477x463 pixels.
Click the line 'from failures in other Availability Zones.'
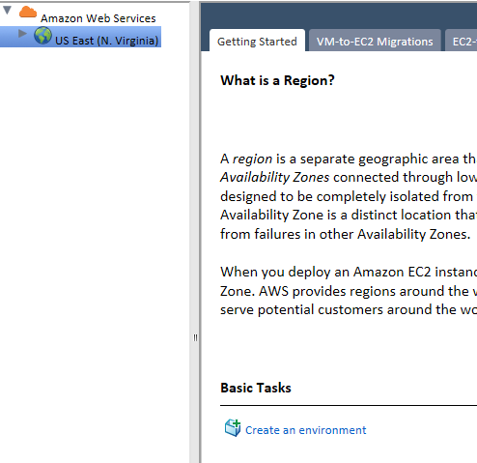click(x=346, y=234)
